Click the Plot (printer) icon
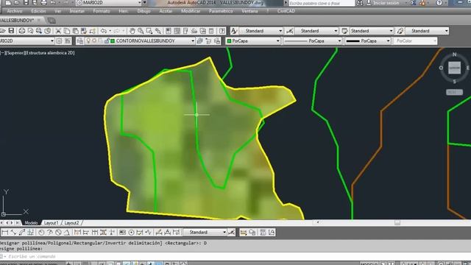Screen dimensions: 471x265 tap(21, 31)
